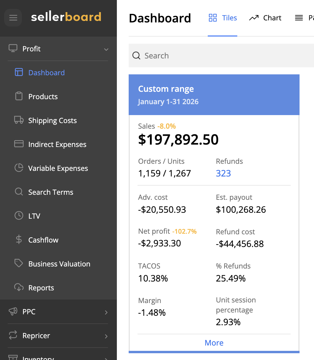Click the Variable Expenses pie icon
This screenshot has width=314, height=360.
click(19, 168)
